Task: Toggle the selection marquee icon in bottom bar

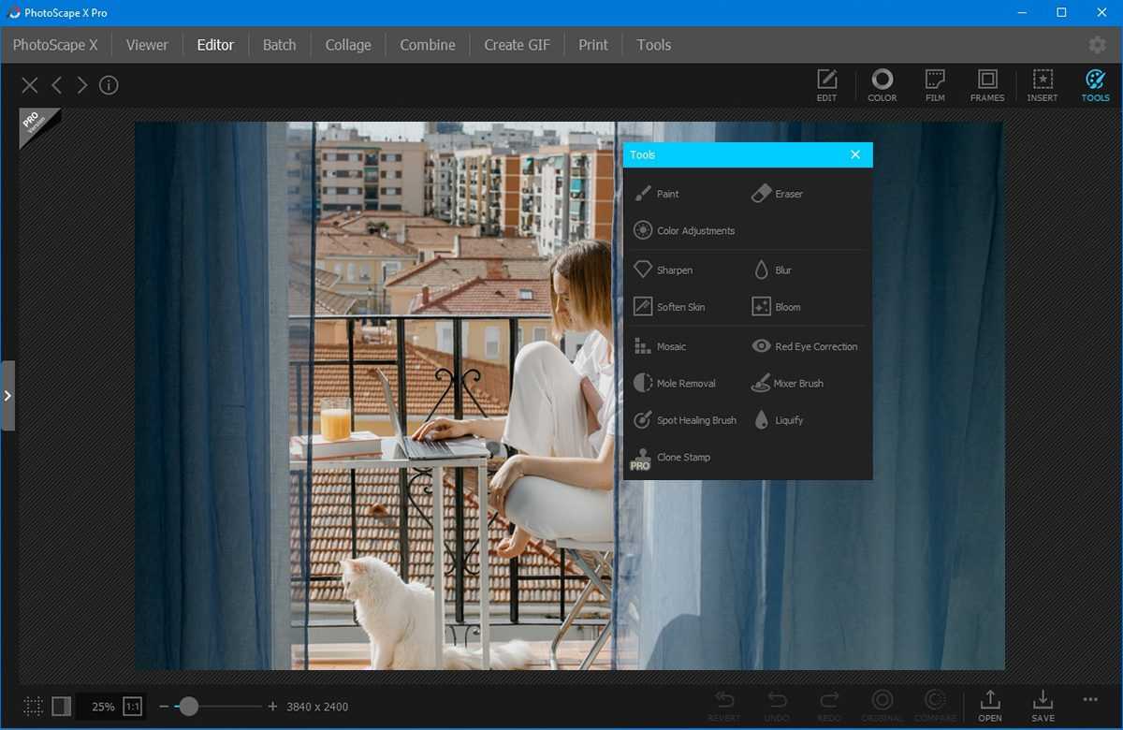Action: click(34, 707)
